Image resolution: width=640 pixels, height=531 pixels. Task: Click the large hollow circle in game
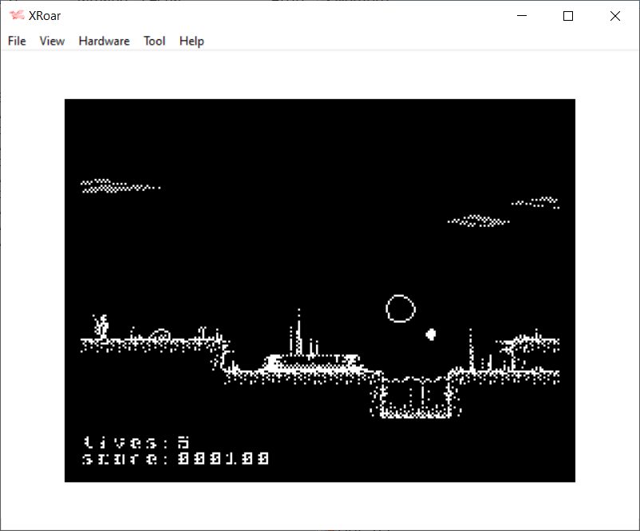point(401,308)
